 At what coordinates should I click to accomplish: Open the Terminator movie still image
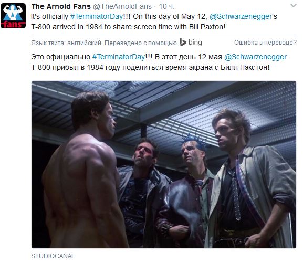coord(164,164)
